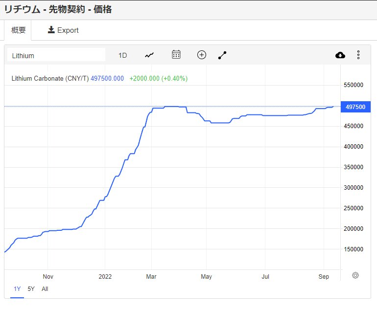Click the 350000 axis label

coord(353,167)
